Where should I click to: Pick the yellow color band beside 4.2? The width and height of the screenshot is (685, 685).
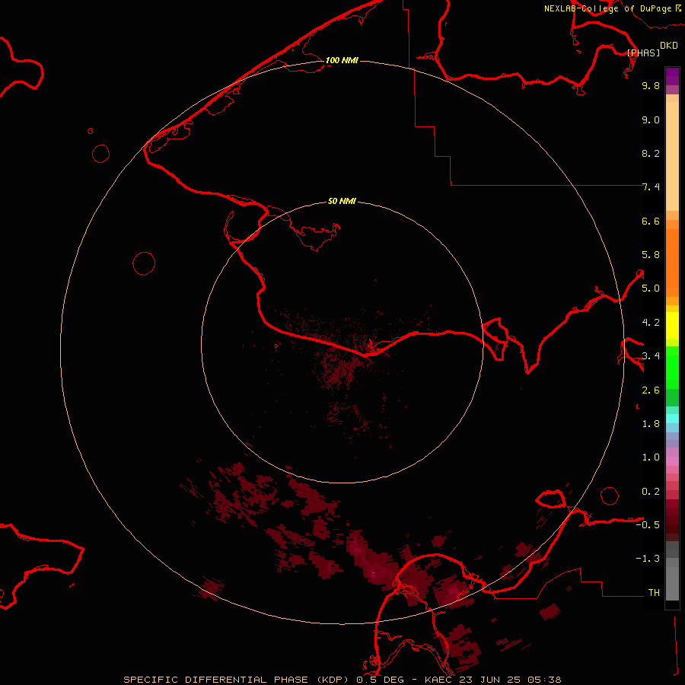coord(672,326)
